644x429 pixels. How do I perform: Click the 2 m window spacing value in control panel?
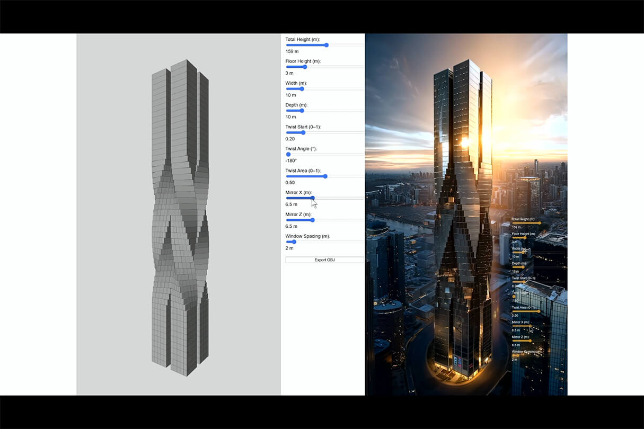click(289, 248)
